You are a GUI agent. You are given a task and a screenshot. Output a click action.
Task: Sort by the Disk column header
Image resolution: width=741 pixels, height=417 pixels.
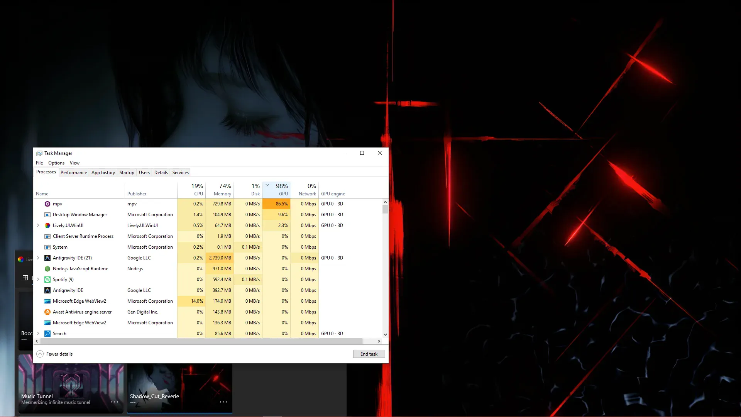[x=248, y=190]
